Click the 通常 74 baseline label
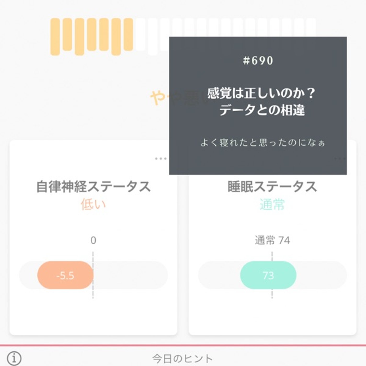Screen dimensions: 366x366 coord(272,240)
